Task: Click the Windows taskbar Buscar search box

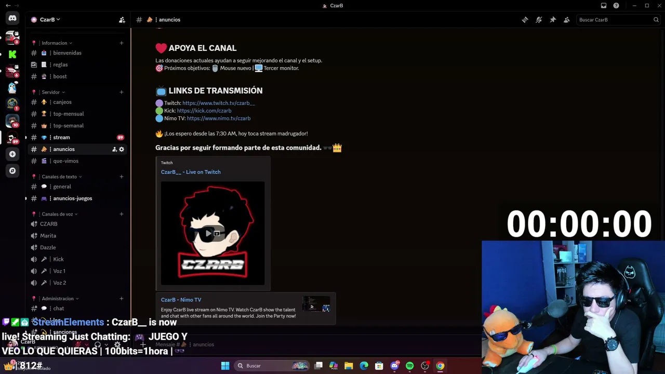Action: [272, 366]
